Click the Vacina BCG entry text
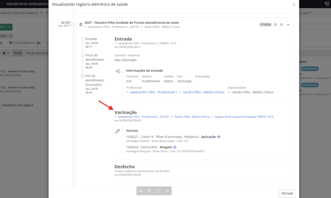Image resolution: width=331 pixels, height=198 pixels. click(x=149, y=147)
